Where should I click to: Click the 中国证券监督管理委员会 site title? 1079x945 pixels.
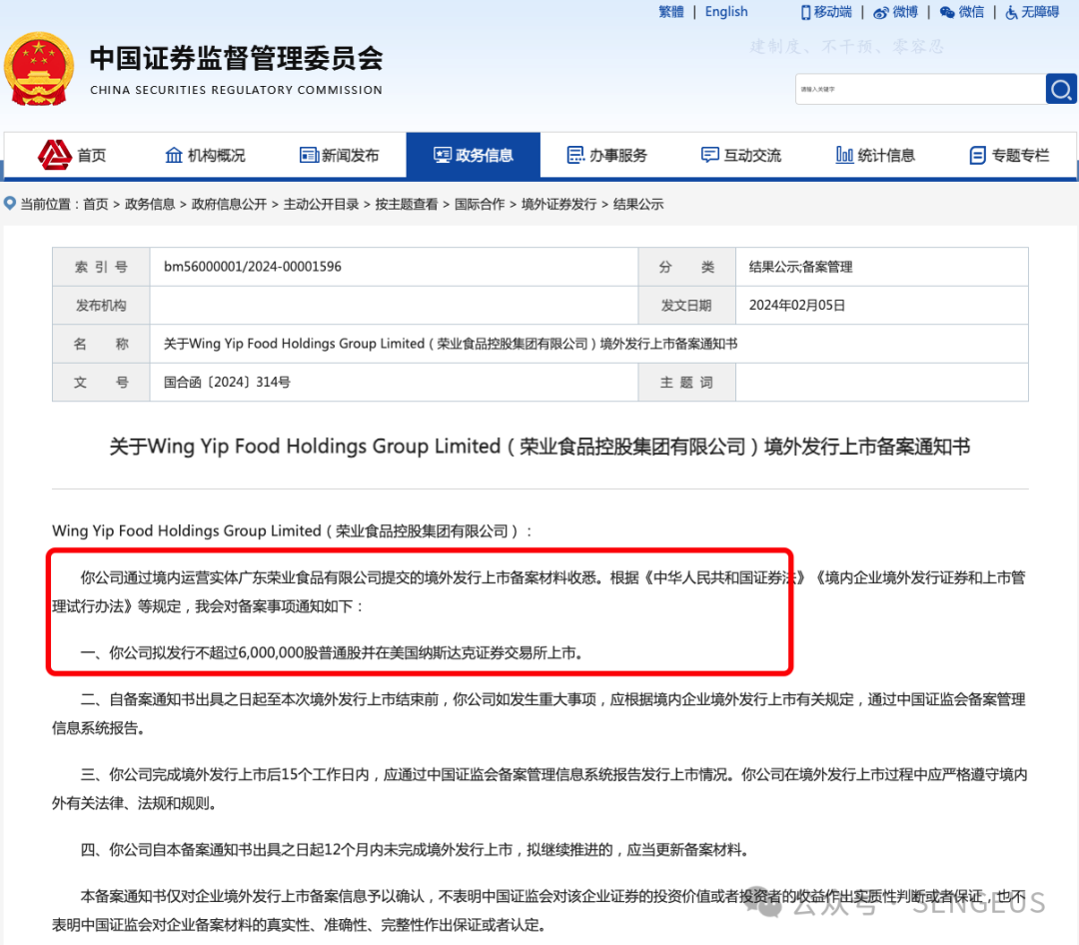pos(236,59)
